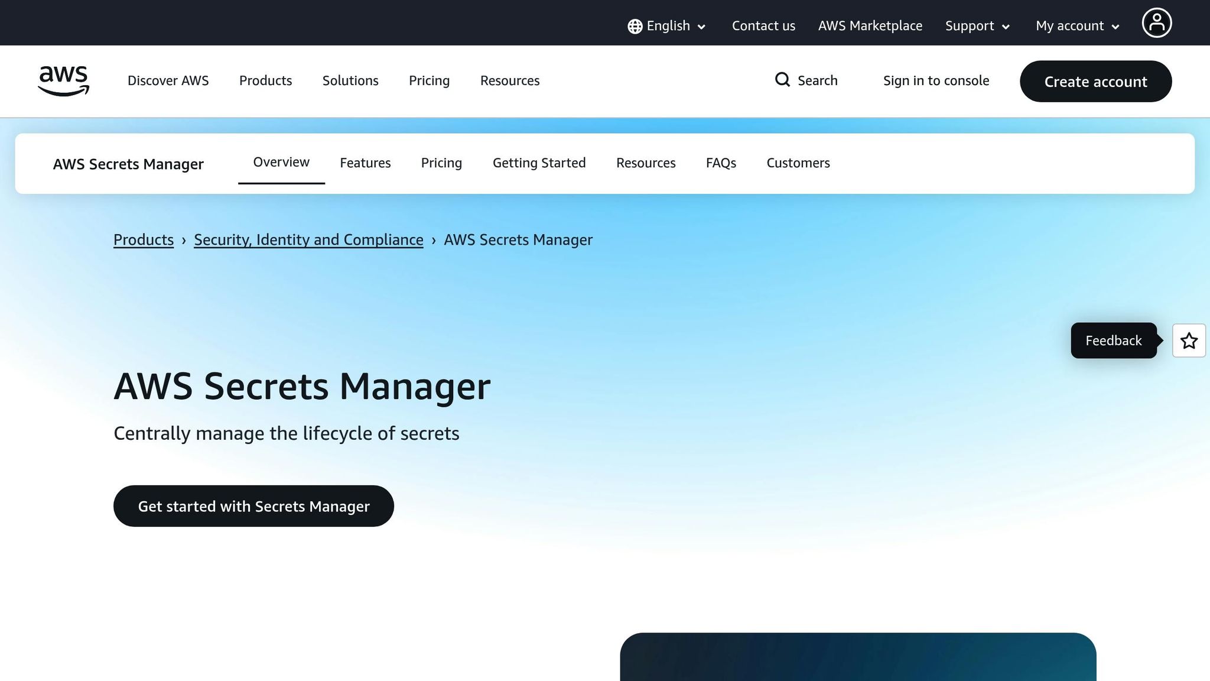Select the breadcrumb separator arrow after Products

pyautogui.click(x=185, y=241)
